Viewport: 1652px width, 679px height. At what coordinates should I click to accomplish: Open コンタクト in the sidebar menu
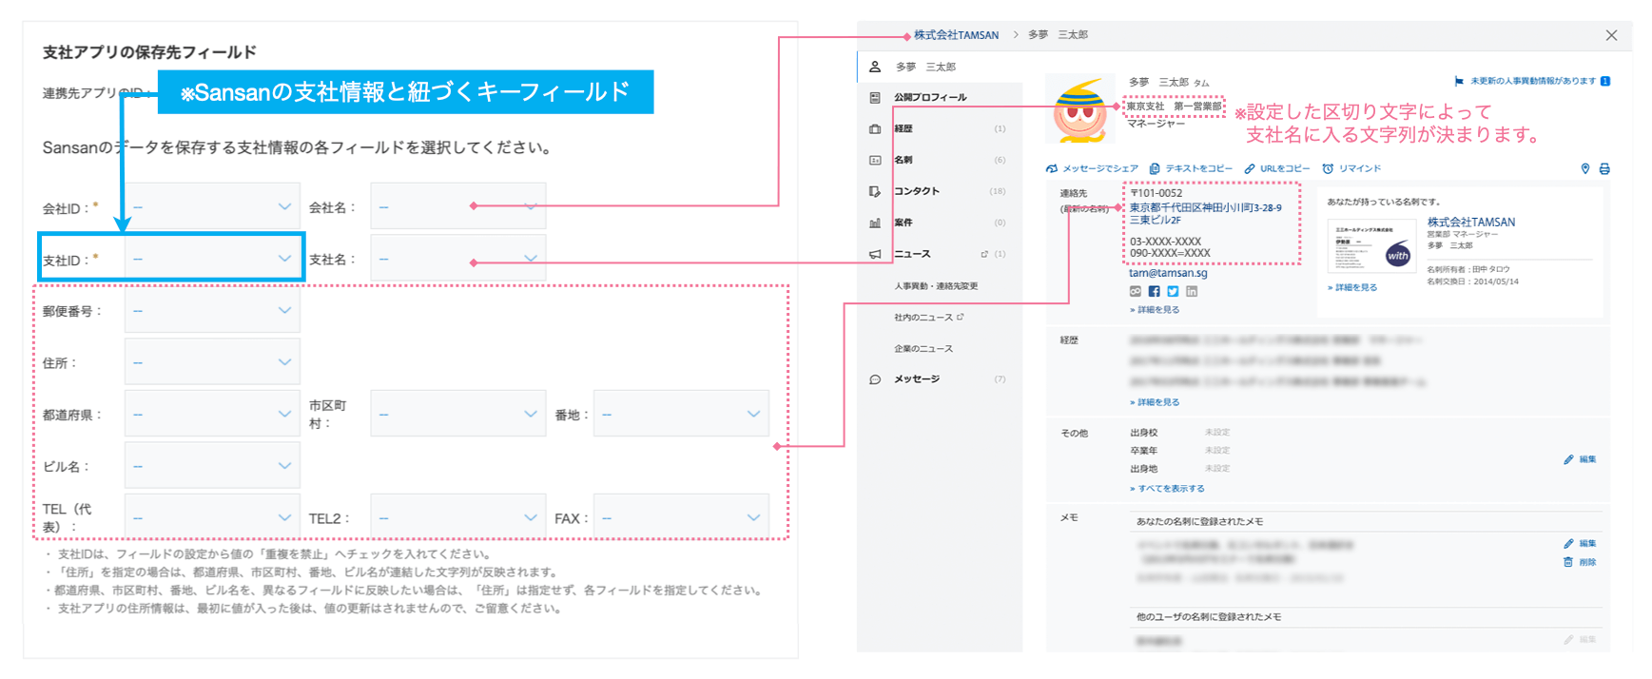coord(916,191)
